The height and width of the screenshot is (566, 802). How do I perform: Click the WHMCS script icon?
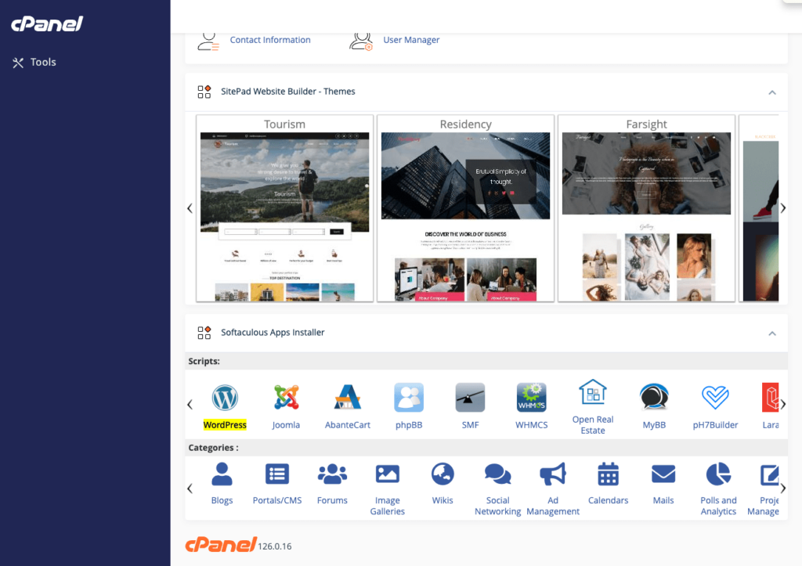[x=532, y=397]
